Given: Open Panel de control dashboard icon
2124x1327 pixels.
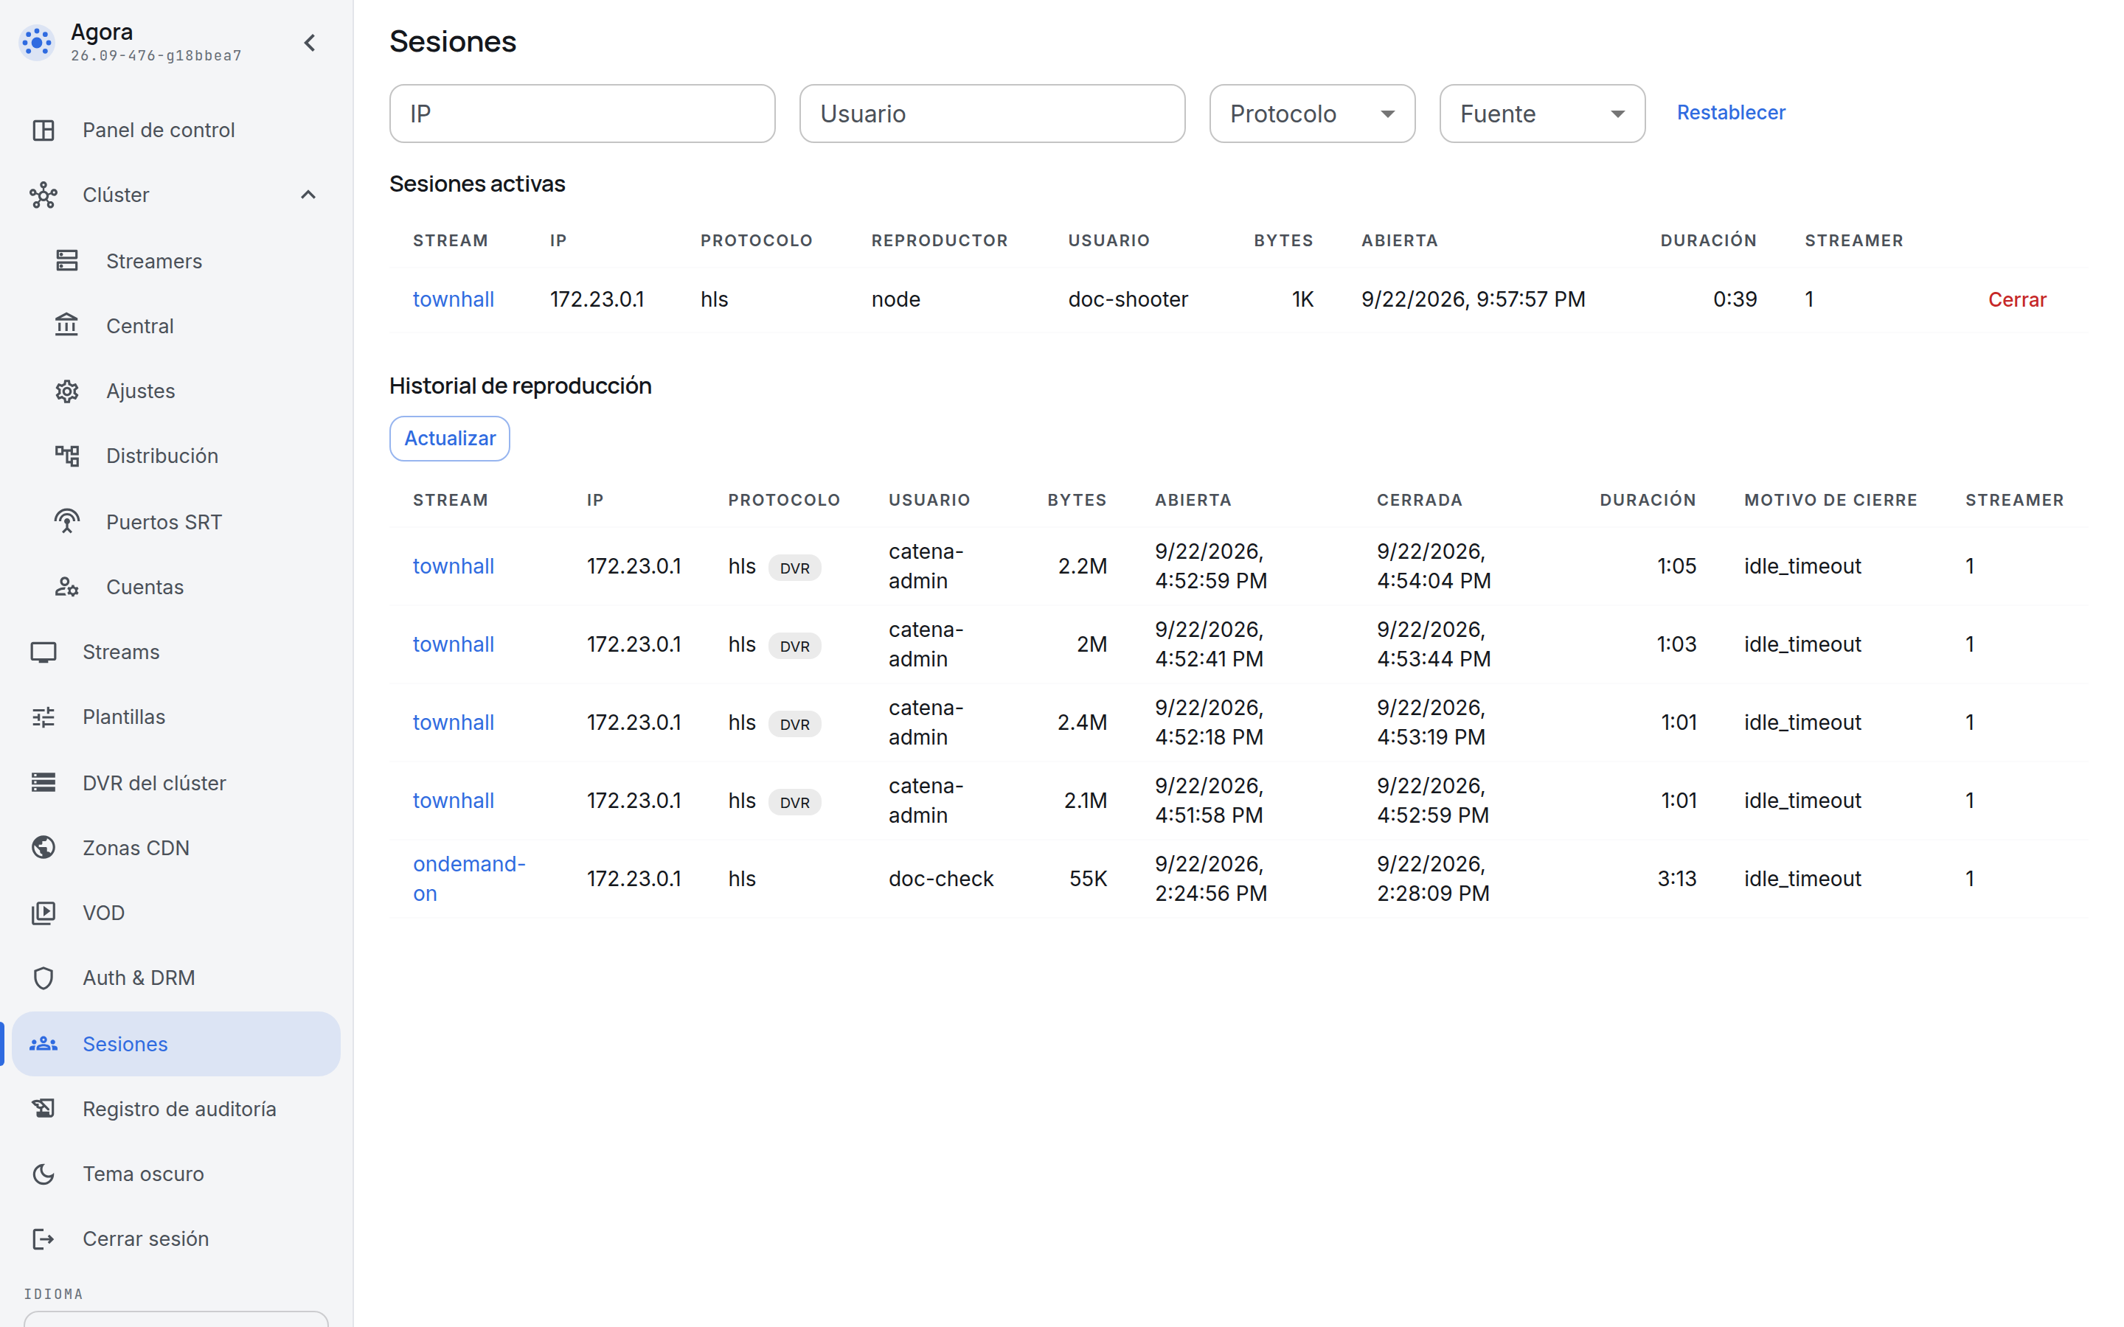Looking at the screenshot, I should (x=43, y=130).
